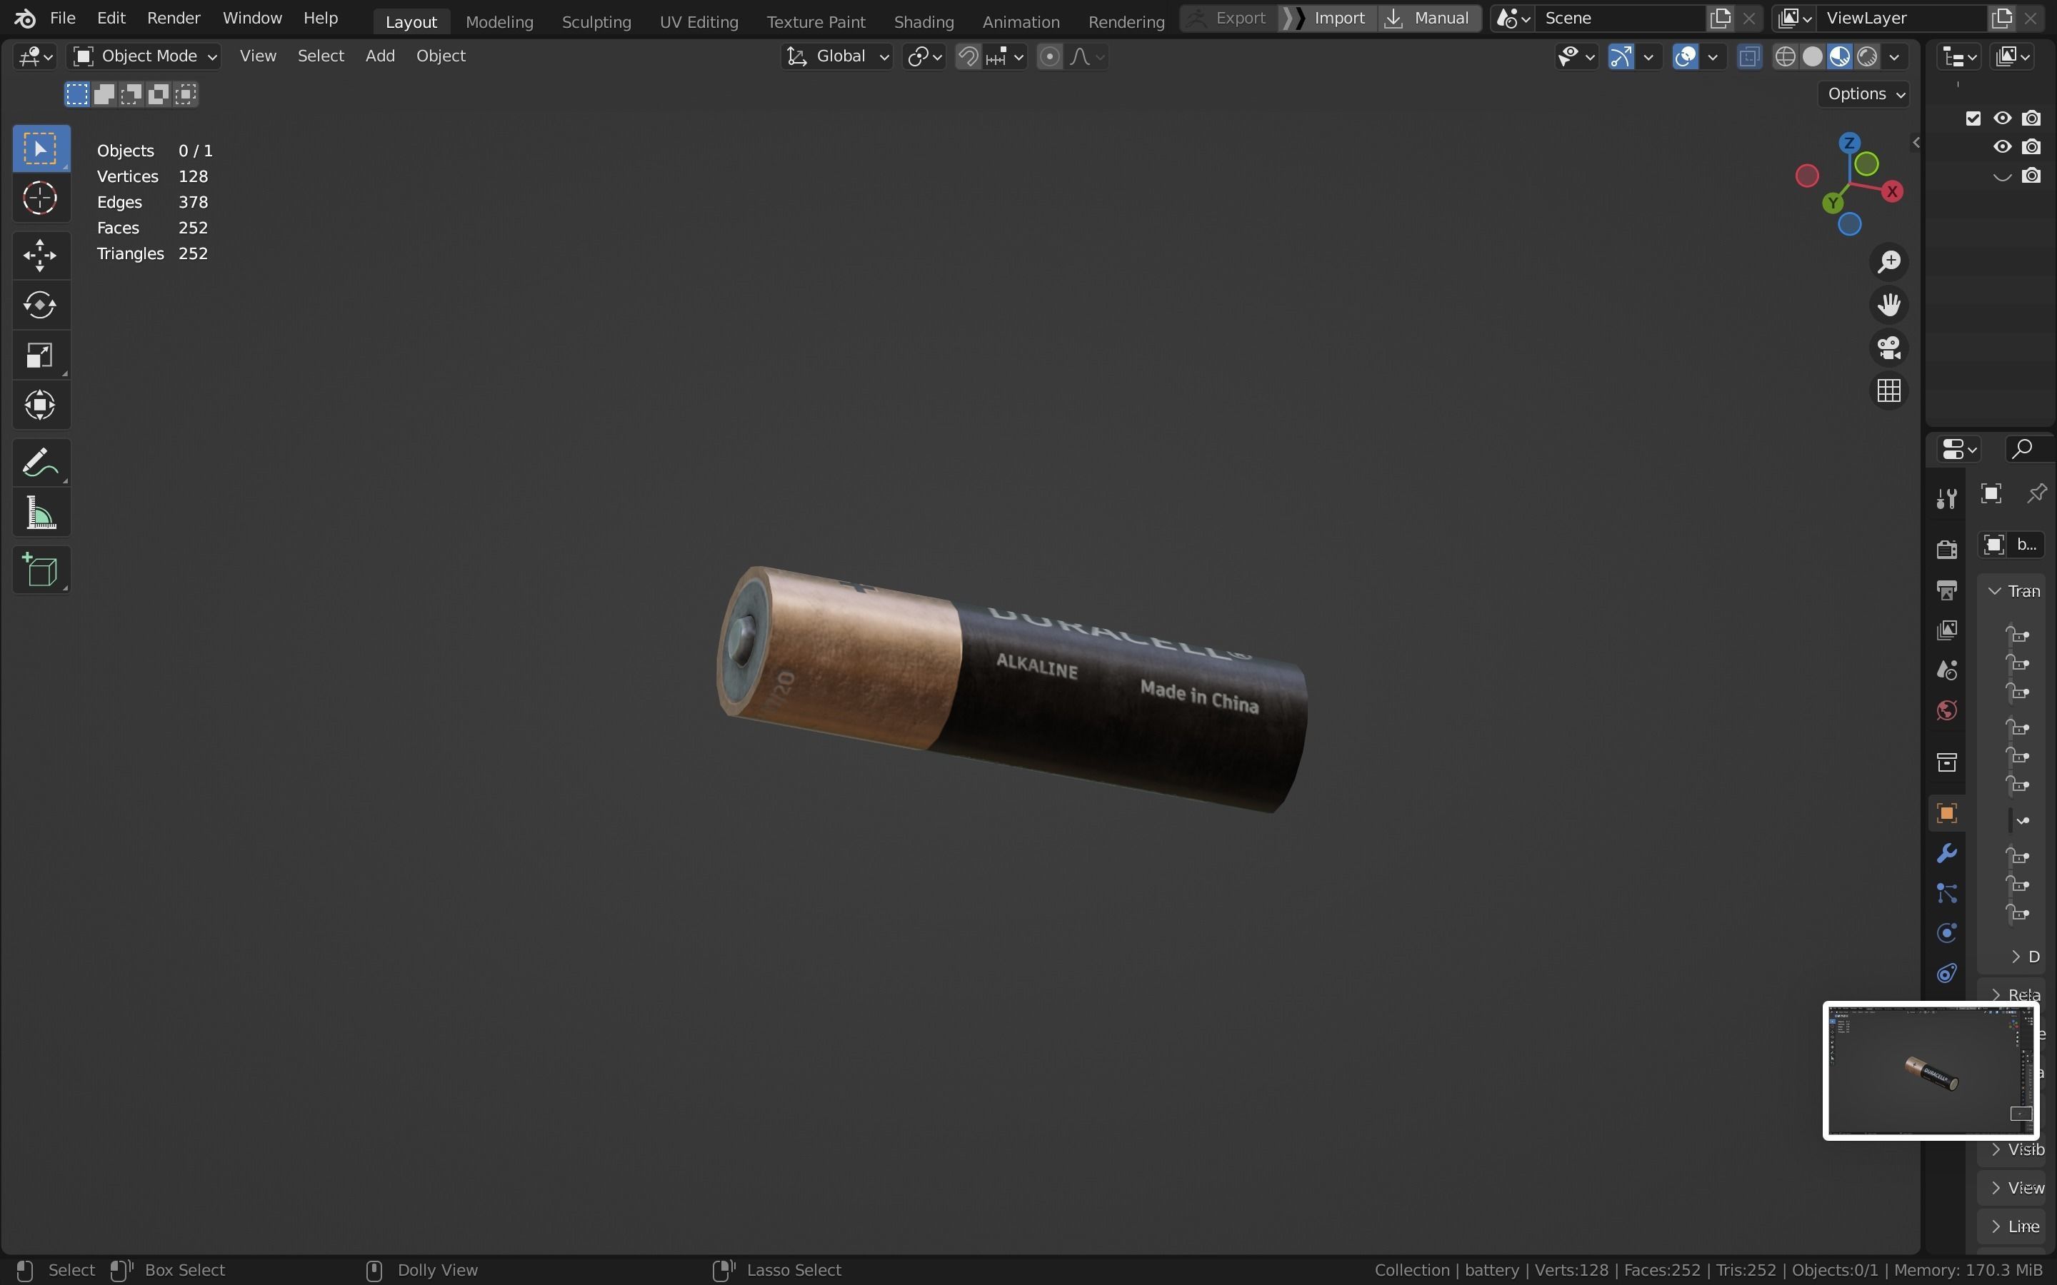Screen dimensions: 2057x1285
Task: Select the 3D Cursor tool
Action: tap(40, 199)
